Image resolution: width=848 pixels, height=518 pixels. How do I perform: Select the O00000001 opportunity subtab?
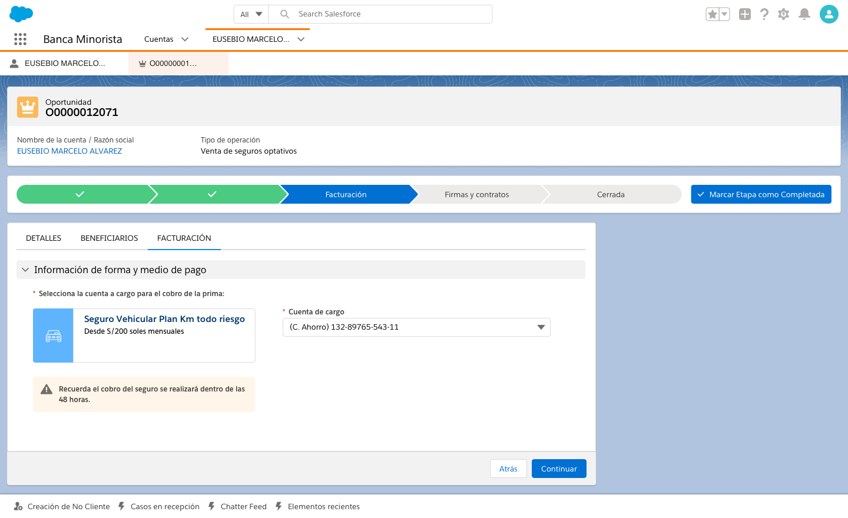(x=178, y=63)
